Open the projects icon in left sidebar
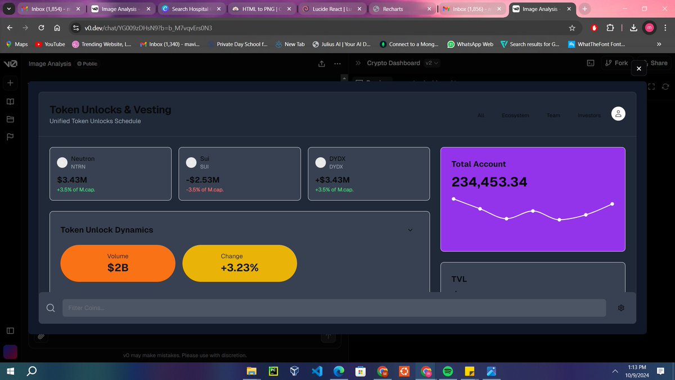 pos(10,119)
